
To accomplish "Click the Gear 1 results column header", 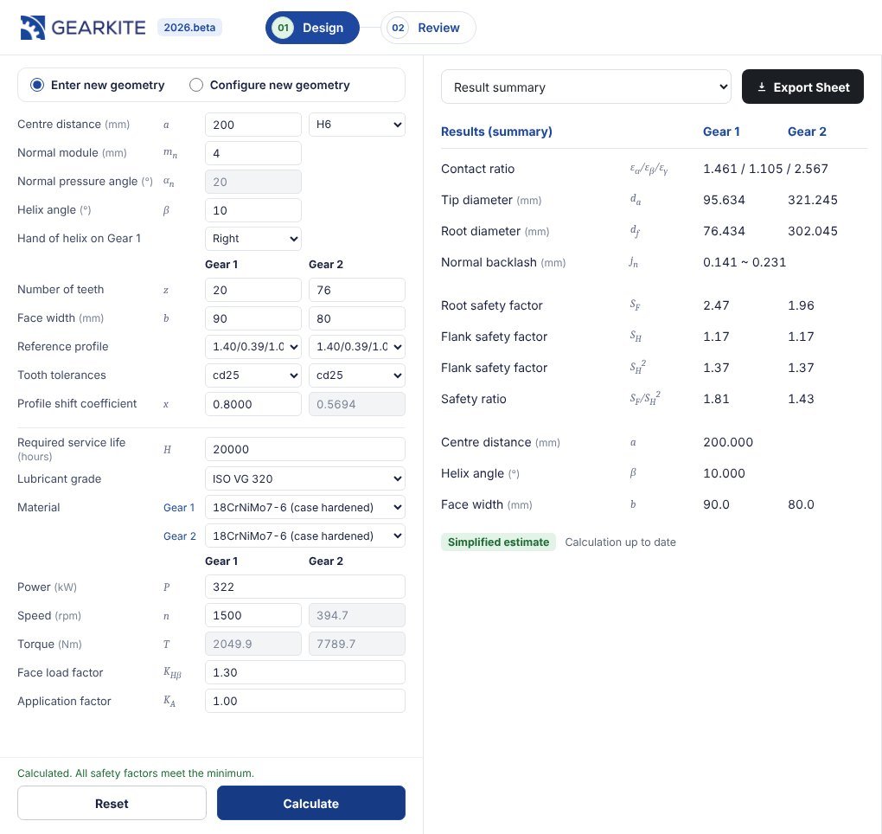I will (x=721, y=132).
